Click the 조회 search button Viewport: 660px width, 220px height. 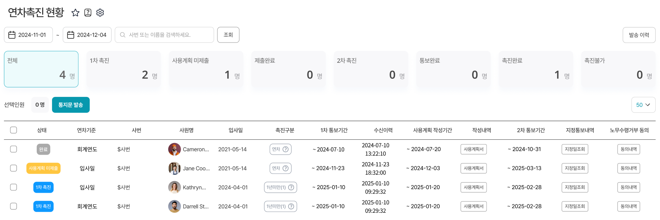coord(228,35)
